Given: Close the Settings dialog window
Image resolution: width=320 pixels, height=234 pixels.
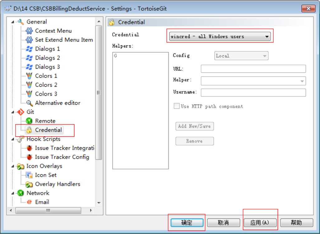Looking at the screenshot, I should (308, 9).
